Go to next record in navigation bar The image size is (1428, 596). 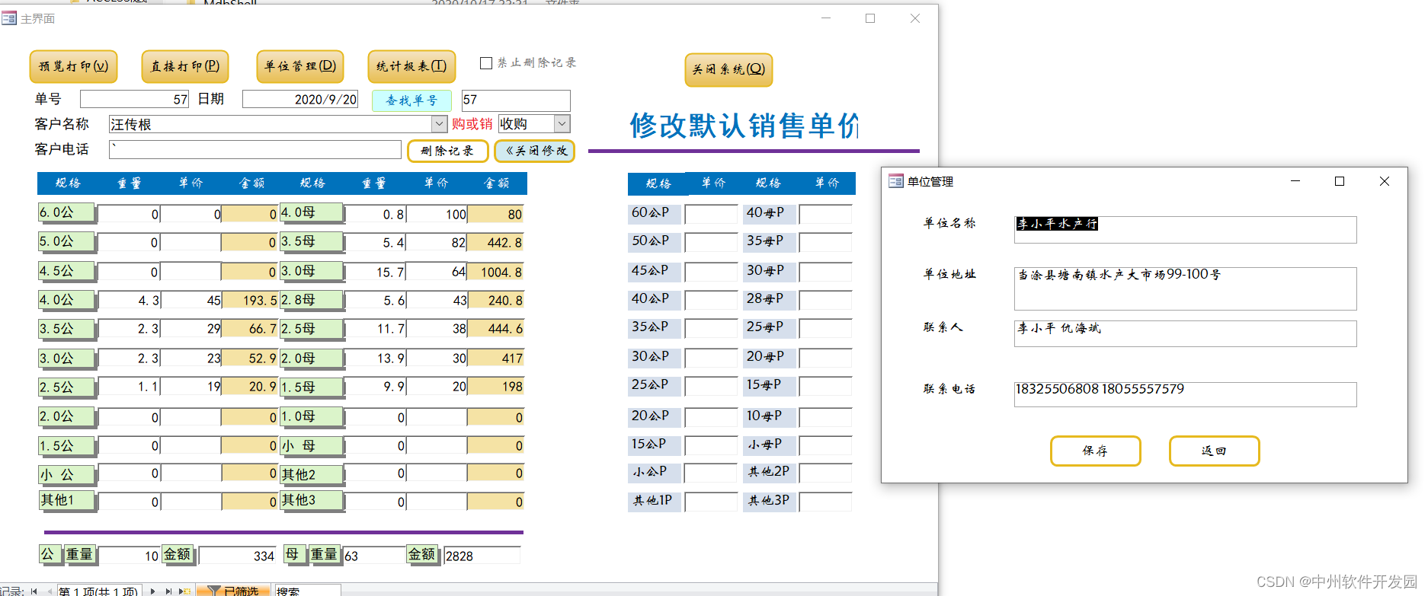click(x=153, y=591)
